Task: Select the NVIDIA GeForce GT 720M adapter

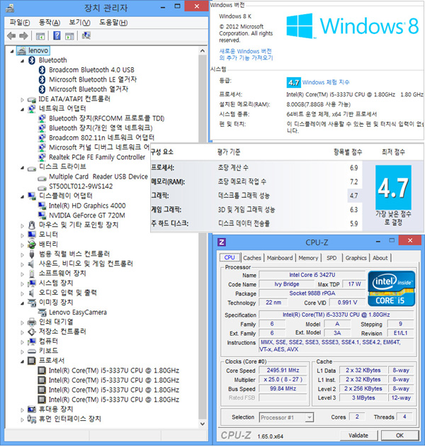Action: [x=86, y=215]
